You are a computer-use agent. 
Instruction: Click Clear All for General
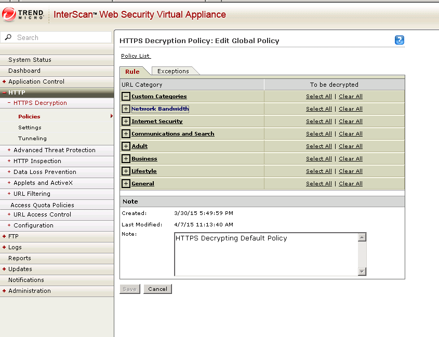pyautogui.click(x=351, y=184)
